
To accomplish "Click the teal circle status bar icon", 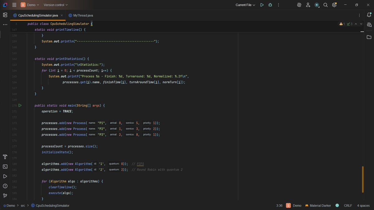I will point(337,206).
